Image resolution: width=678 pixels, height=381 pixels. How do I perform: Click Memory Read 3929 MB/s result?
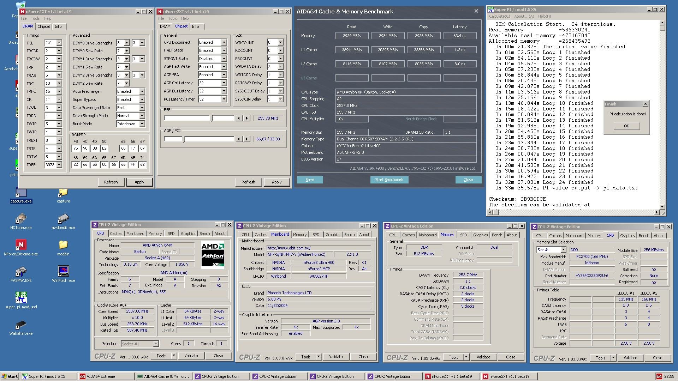point(352,36)
